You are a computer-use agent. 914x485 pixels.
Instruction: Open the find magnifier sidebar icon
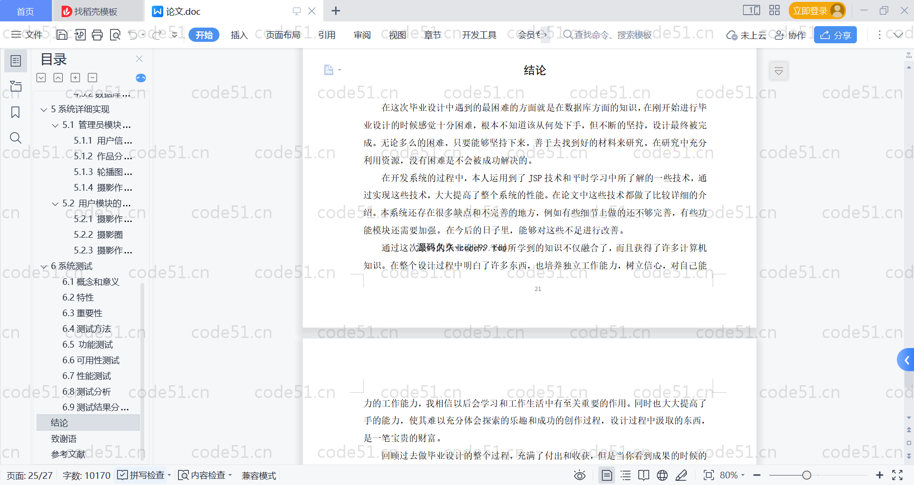[x=16, y=138]
